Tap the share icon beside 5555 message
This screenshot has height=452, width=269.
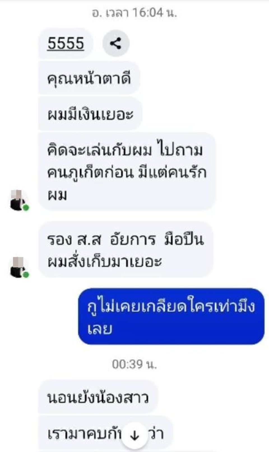click(x=116, y=43)
